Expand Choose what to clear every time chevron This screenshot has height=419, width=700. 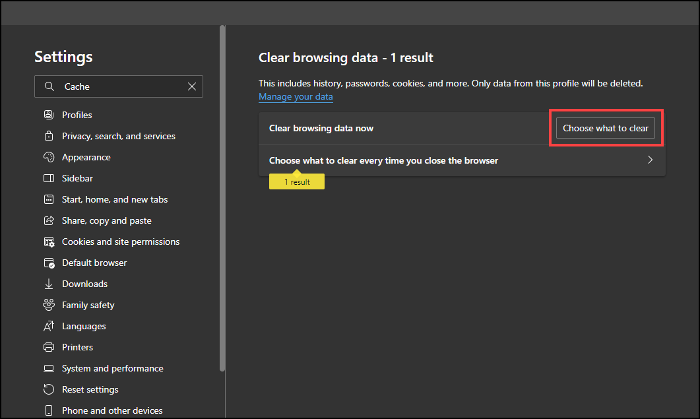[650, 160]
